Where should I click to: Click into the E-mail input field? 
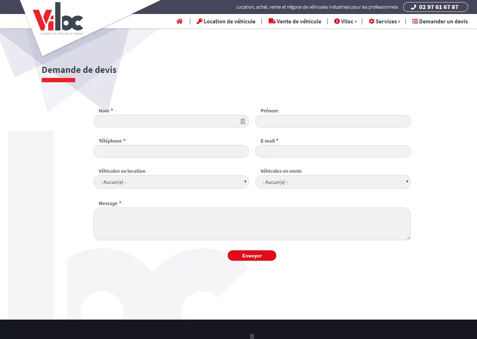coord(333,151)
